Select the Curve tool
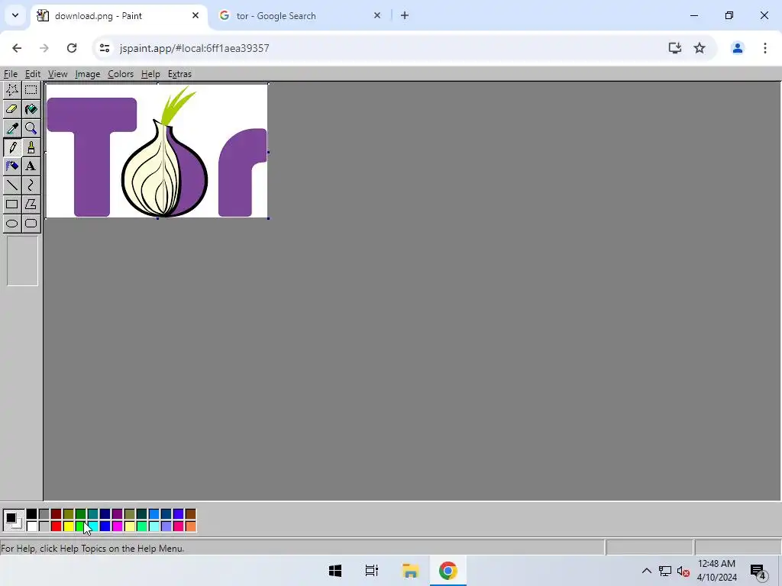This screenshot has height=586, width=782. pos(31,185)
